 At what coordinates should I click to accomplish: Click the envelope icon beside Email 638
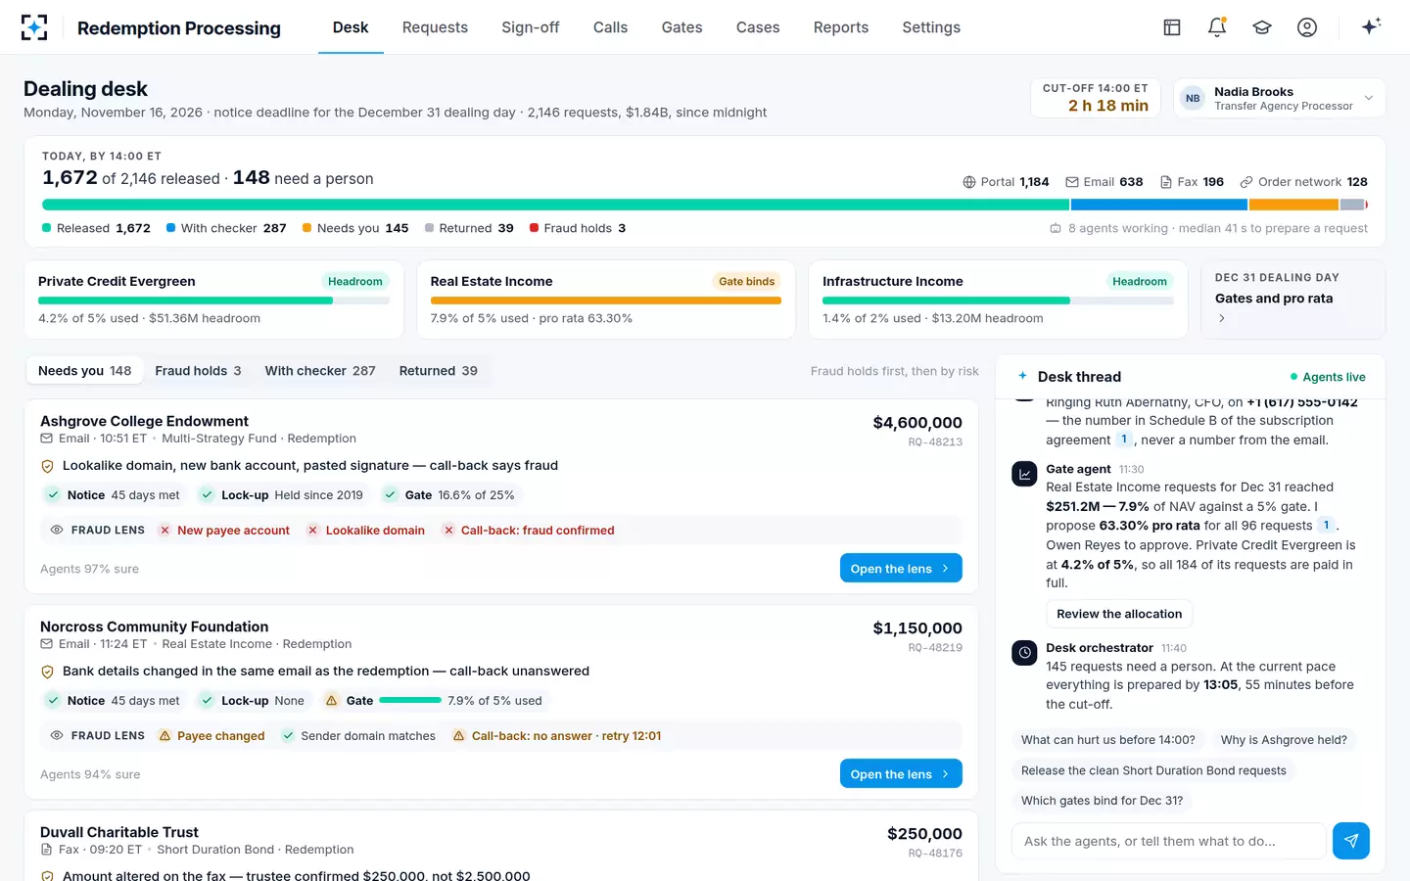tap(1072, 182)
